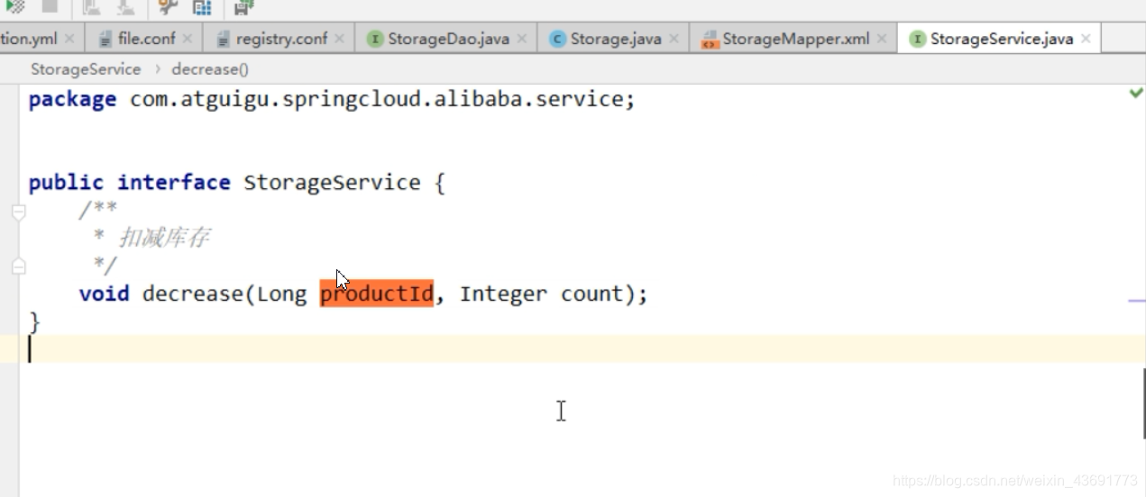Image resolution: width=1146 pixels, height=497 pixels.
Task: Click the decrease() breadcrumb
Action: click(x=210, y=68)
